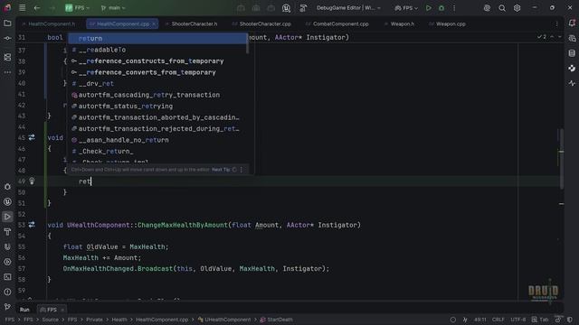Screen dimensions: 579x325
Task: Open the Problems tool window icon
Action: click(7, 292)
